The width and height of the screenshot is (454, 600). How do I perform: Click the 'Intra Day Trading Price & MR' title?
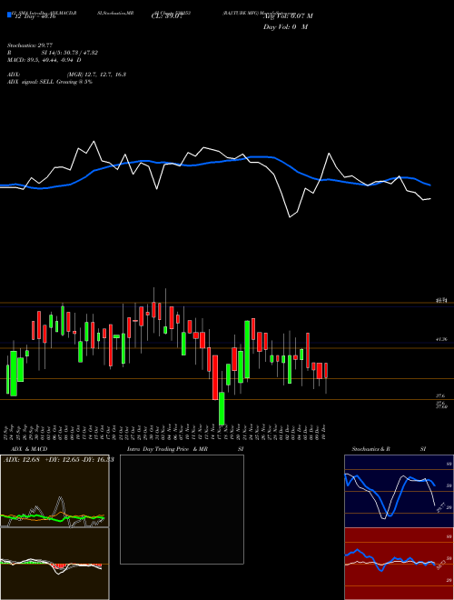167,449
